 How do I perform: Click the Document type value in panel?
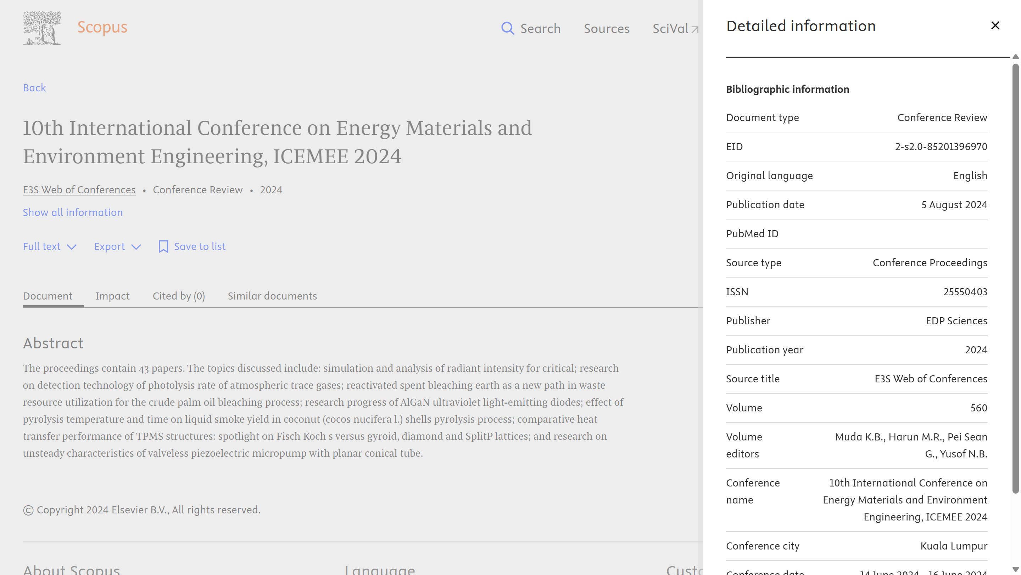(x=942, y=118)
